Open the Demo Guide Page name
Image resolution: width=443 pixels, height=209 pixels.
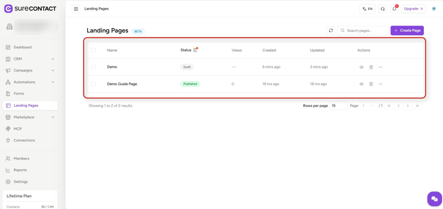point(122,84)
